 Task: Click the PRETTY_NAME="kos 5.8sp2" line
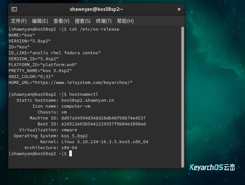point(40,71)
